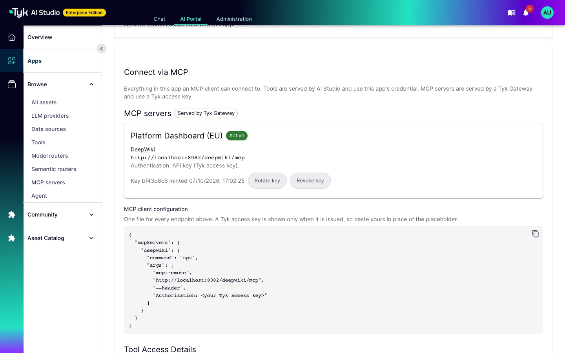Click the Enterprise Edition badge
Viewport: 565px width, 353px height.
point(84,13)
